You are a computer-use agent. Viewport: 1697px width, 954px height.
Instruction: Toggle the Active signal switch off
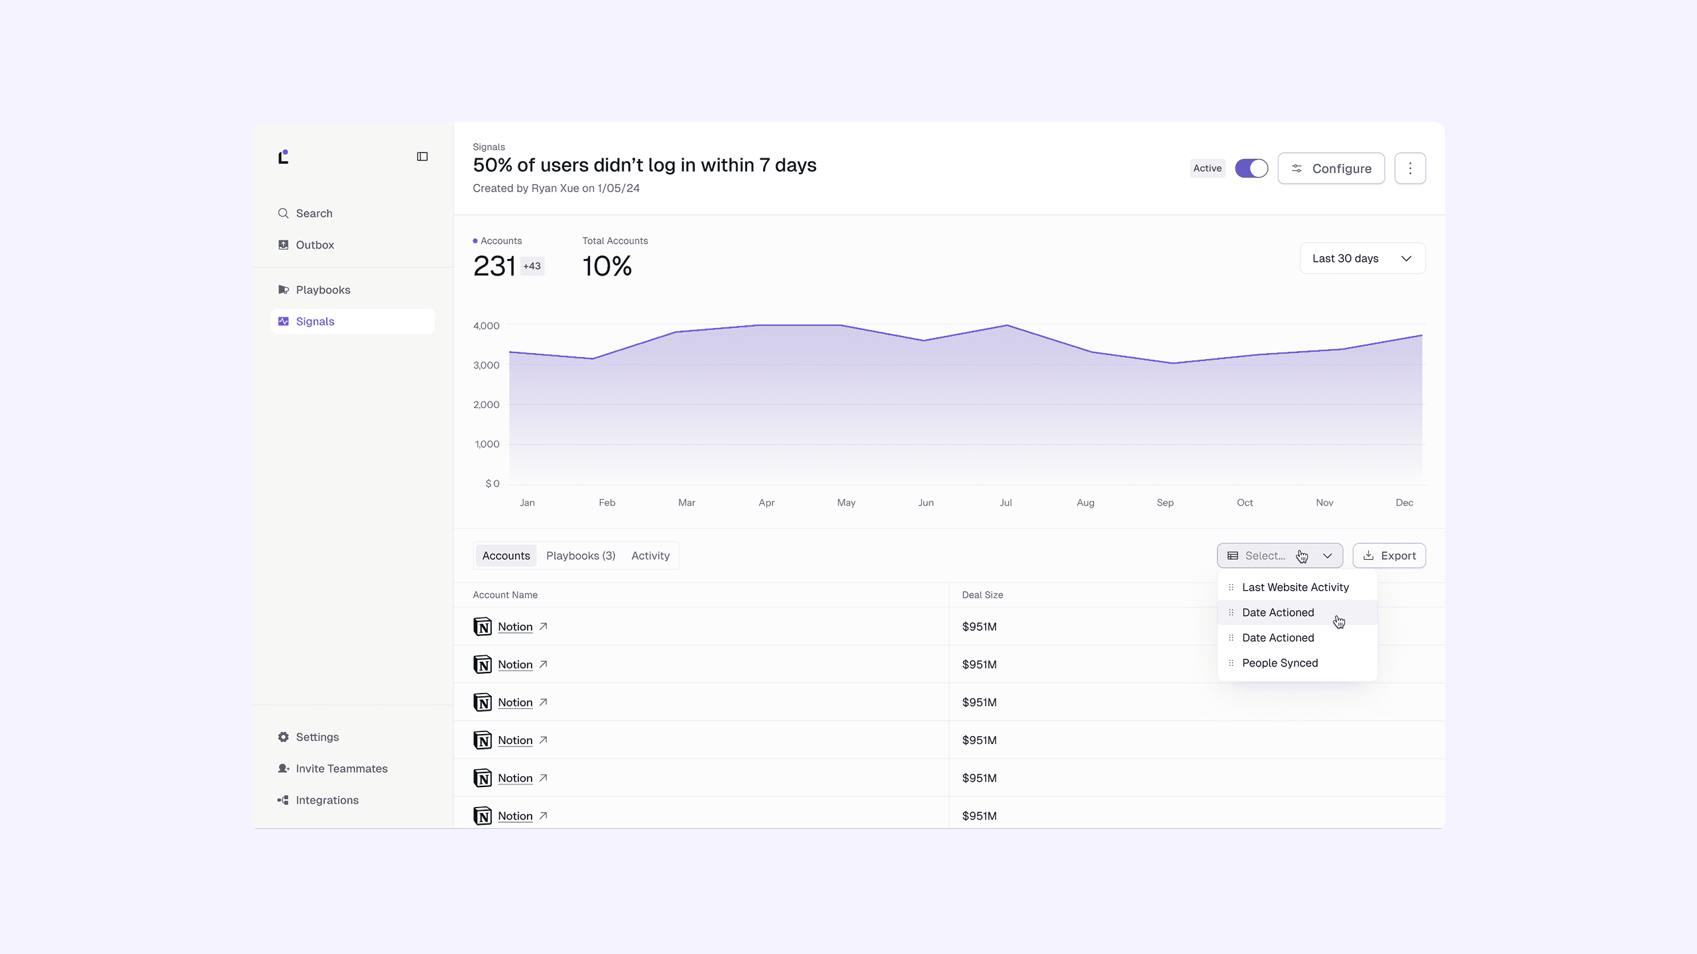(1251, 168)
